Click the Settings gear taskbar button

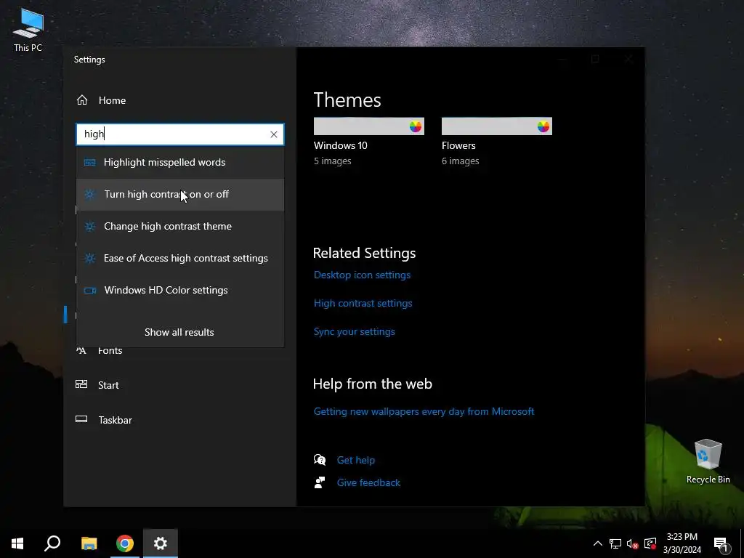[x=161, y=543]
